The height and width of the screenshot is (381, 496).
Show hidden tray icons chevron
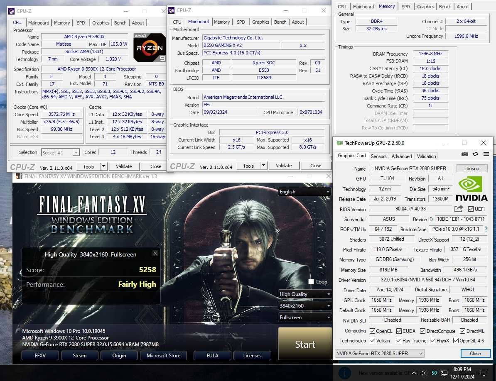(x=414, y=373)
